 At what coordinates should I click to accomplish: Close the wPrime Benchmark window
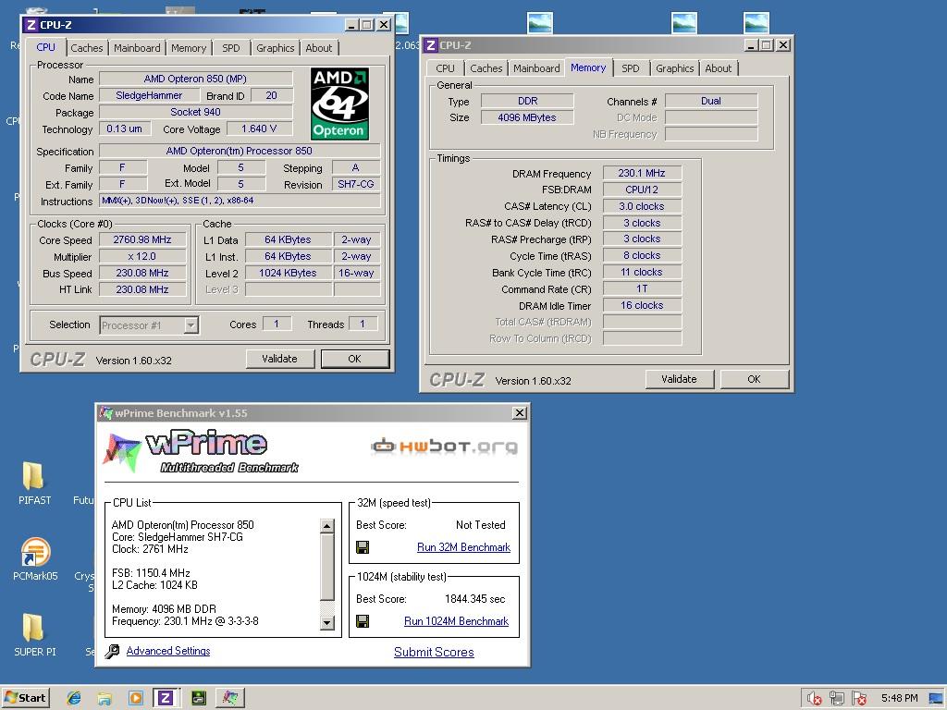tap(520, 413)
